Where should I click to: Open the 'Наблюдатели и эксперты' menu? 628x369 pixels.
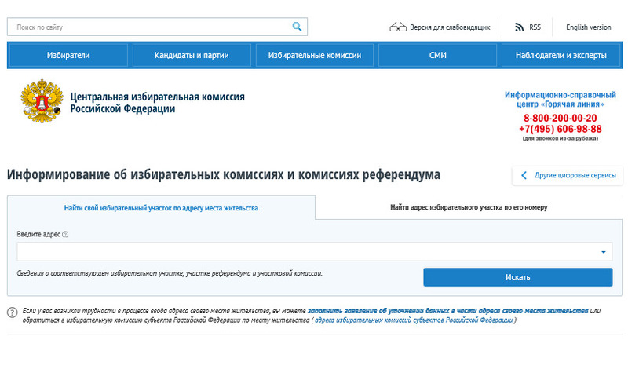[x=560, y=56]
